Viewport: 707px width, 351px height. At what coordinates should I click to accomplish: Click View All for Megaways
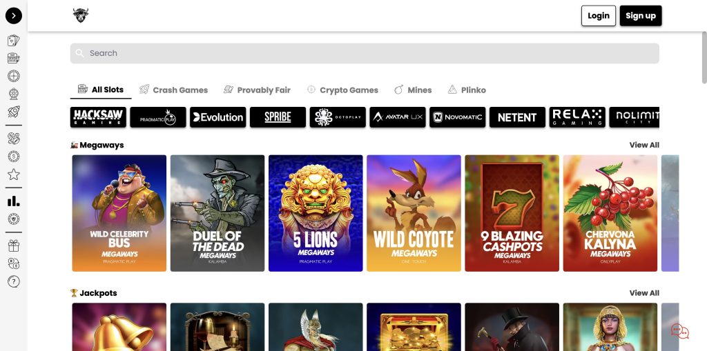click(644, 145)
